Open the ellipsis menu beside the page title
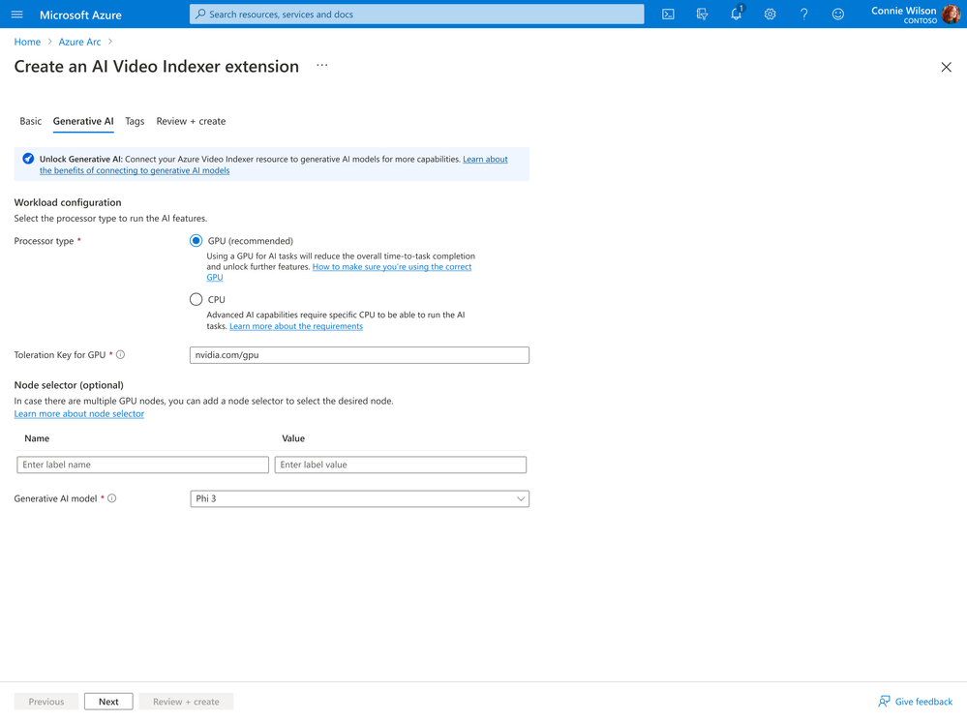This screenshot has height=721, width=967. pos(322,65)
